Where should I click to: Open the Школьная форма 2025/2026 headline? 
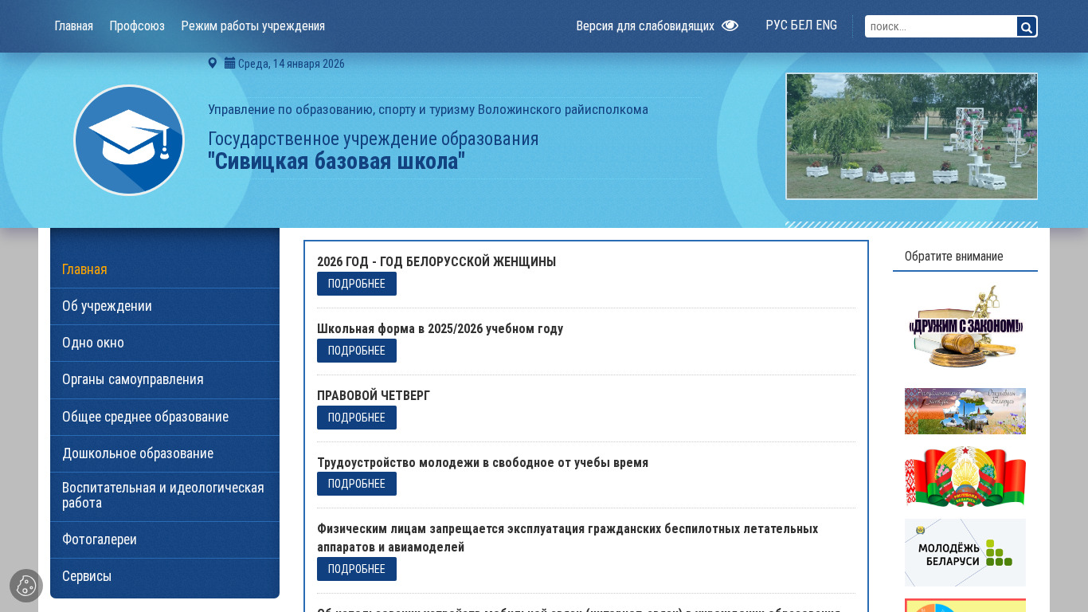pos(440,328)
